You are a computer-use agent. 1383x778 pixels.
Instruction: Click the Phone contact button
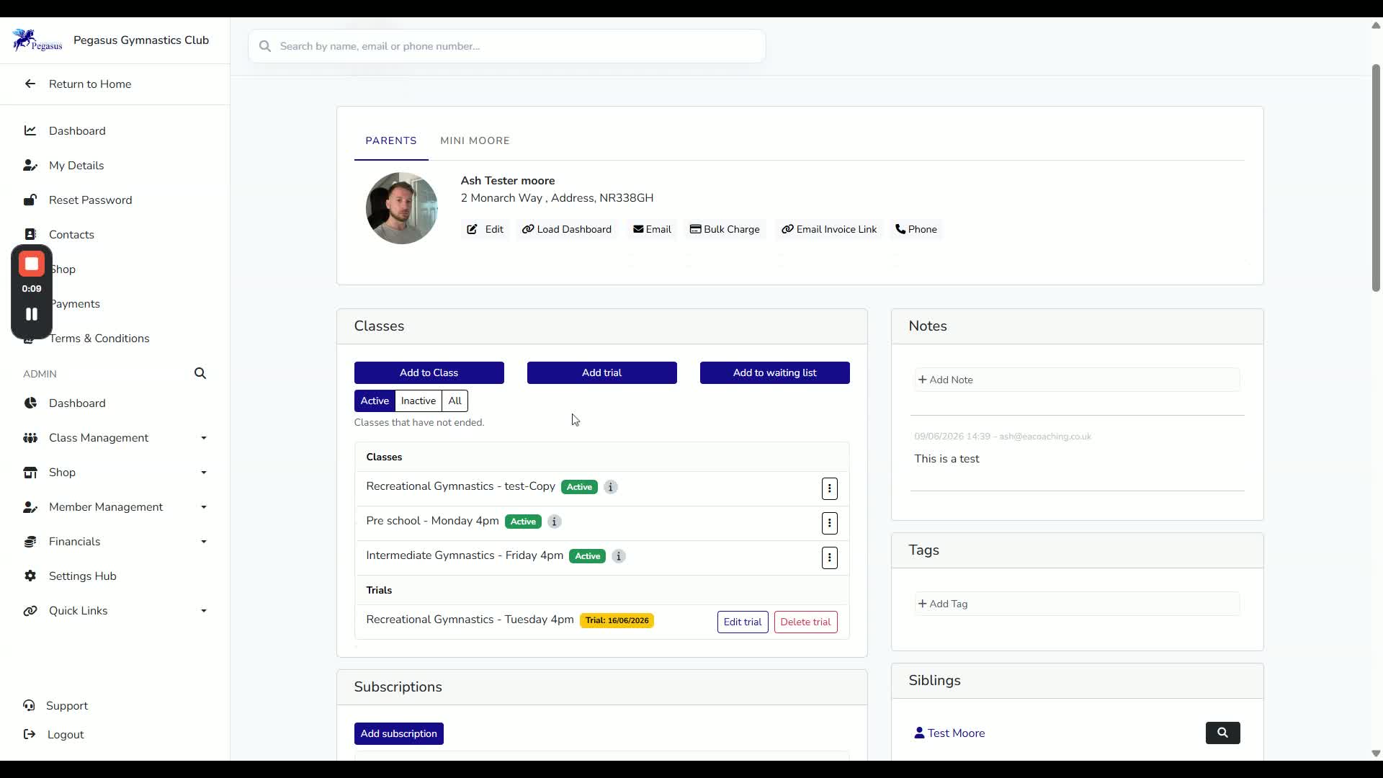click(916, 229)
